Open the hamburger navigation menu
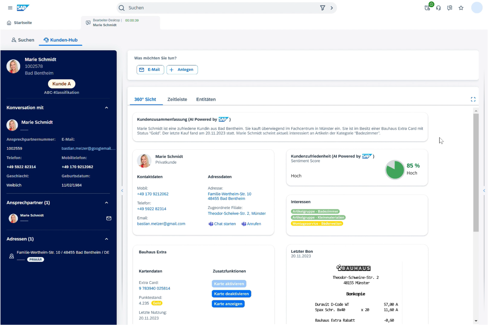This screenshot has width=488, height=325. (x=10, y=8)
